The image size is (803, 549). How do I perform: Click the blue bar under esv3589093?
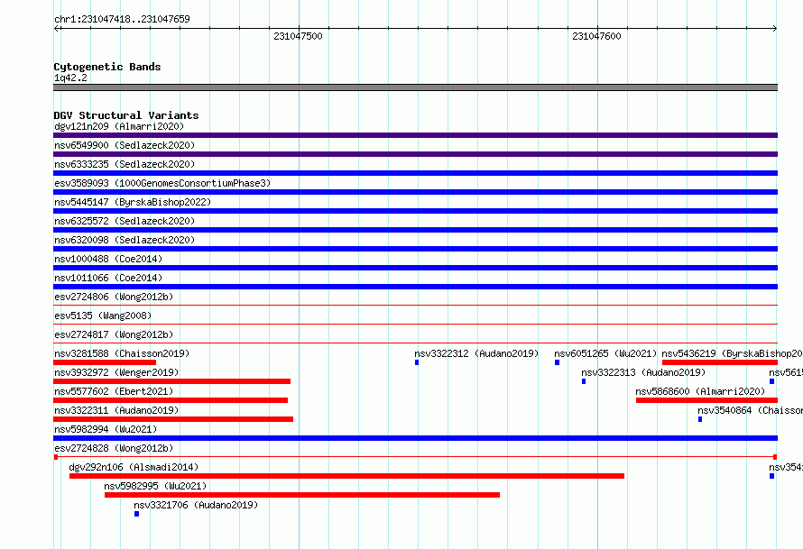[415, 192]
